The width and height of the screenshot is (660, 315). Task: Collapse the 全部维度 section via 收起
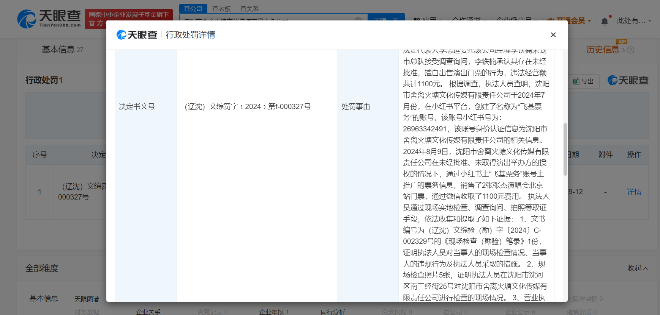pyautogui.click(x=637, y=268)
